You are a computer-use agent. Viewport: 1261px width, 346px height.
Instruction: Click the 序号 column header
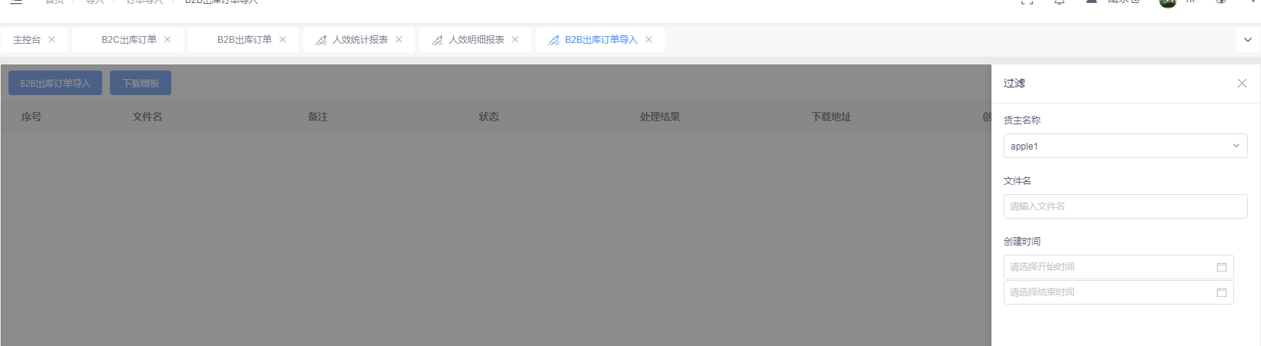coord(31,117)
